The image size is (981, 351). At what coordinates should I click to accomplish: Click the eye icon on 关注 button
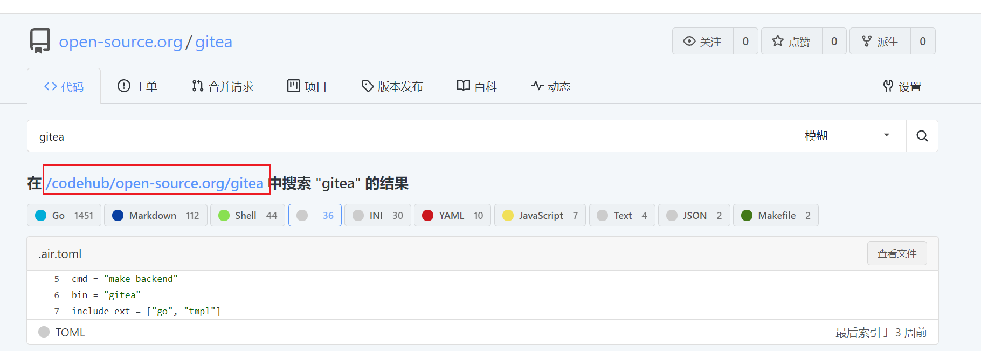coord(689,42)
